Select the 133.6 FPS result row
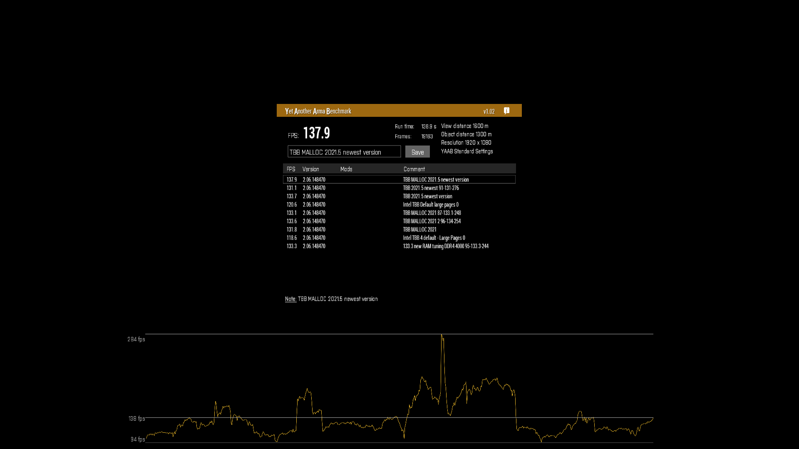Viewport: 799px width, 449px height. (x=399, y=221)
